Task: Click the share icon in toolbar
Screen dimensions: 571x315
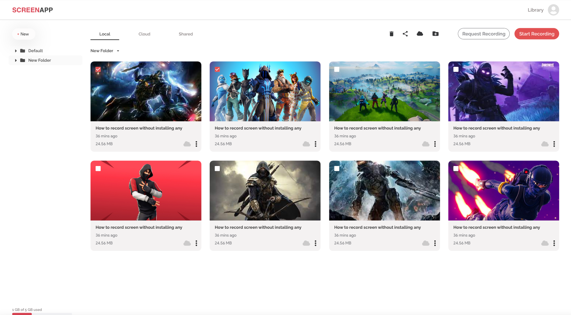Action: point(405,34)
